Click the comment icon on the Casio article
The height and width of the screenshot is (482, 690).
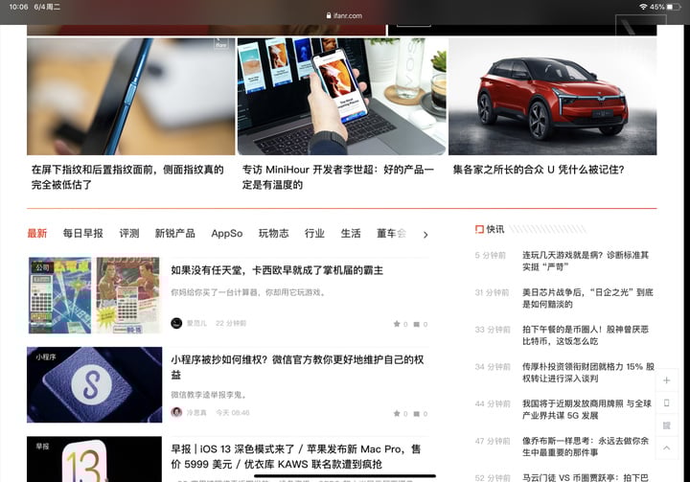pyautogui.click(x=417, y=324)
